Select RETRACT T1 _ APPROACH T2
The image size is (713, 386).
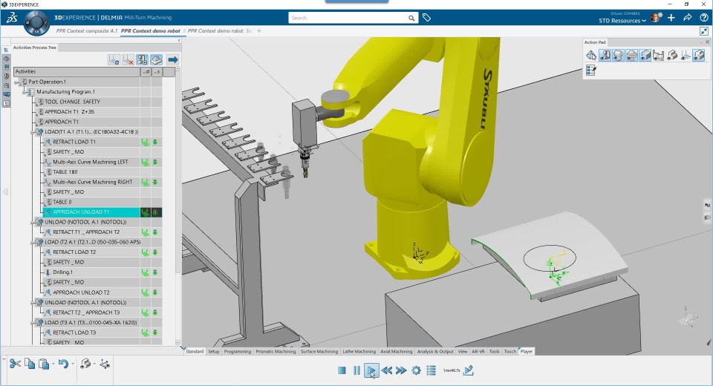point(86,232)
